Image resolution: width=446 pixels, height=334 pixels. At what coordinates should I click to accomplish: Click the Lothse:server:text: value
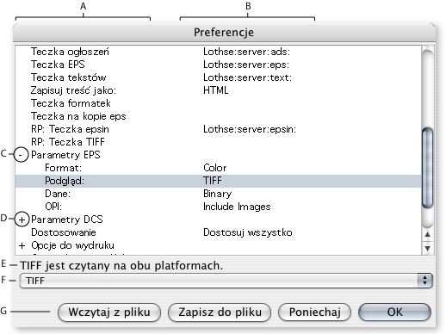247,77
